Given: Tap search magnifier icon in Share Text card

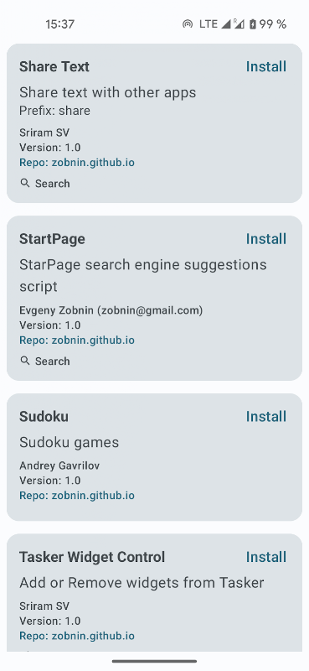Looking at the screenshot, I should coord(25,183).
